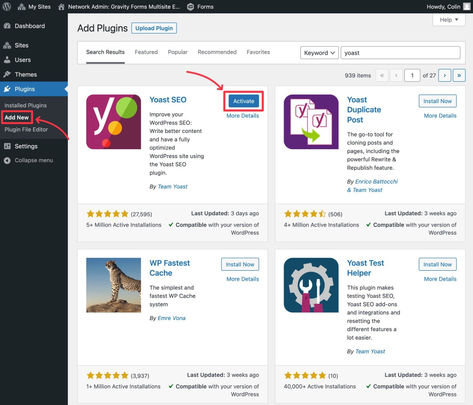Click the Plugins plug icon

click(7, 89)
